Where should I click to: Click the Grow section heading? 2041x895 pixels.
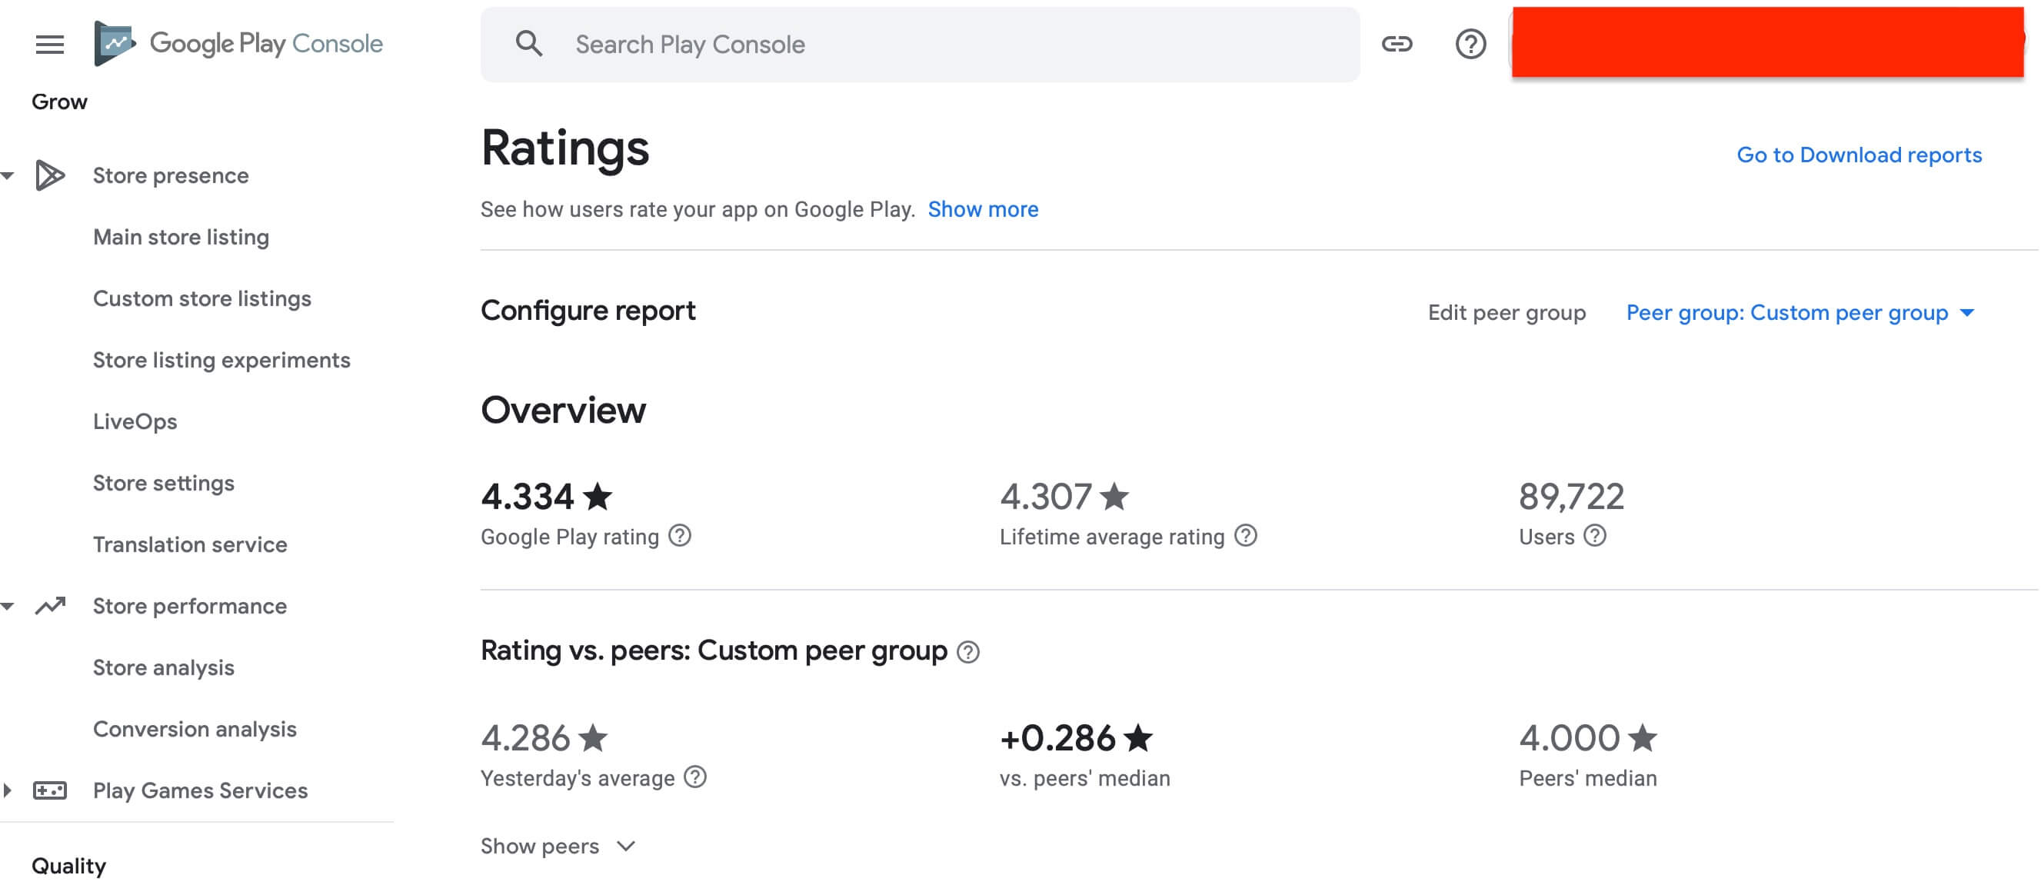(59, 102)
